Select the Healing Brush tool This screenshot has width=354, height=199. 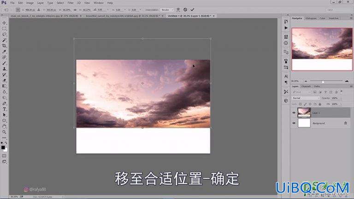coord(4,57)
